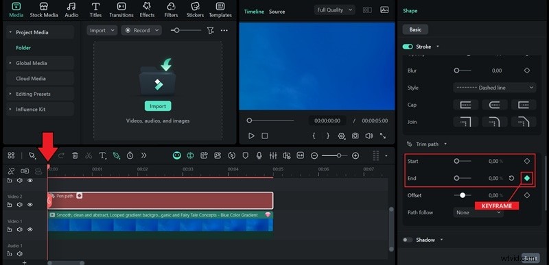Open the Full Quality dropdown
Screen dimensions: 549x265
334,10
